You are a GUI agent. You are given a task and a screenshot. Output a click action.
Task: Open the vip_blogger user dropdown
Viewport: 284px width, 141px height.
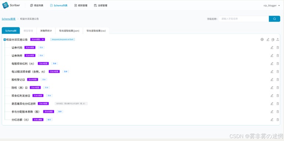[x=271, y=6]
